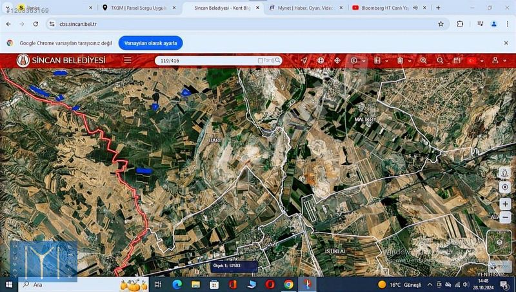Click the navigation arrow locate icon

point(304,60)
